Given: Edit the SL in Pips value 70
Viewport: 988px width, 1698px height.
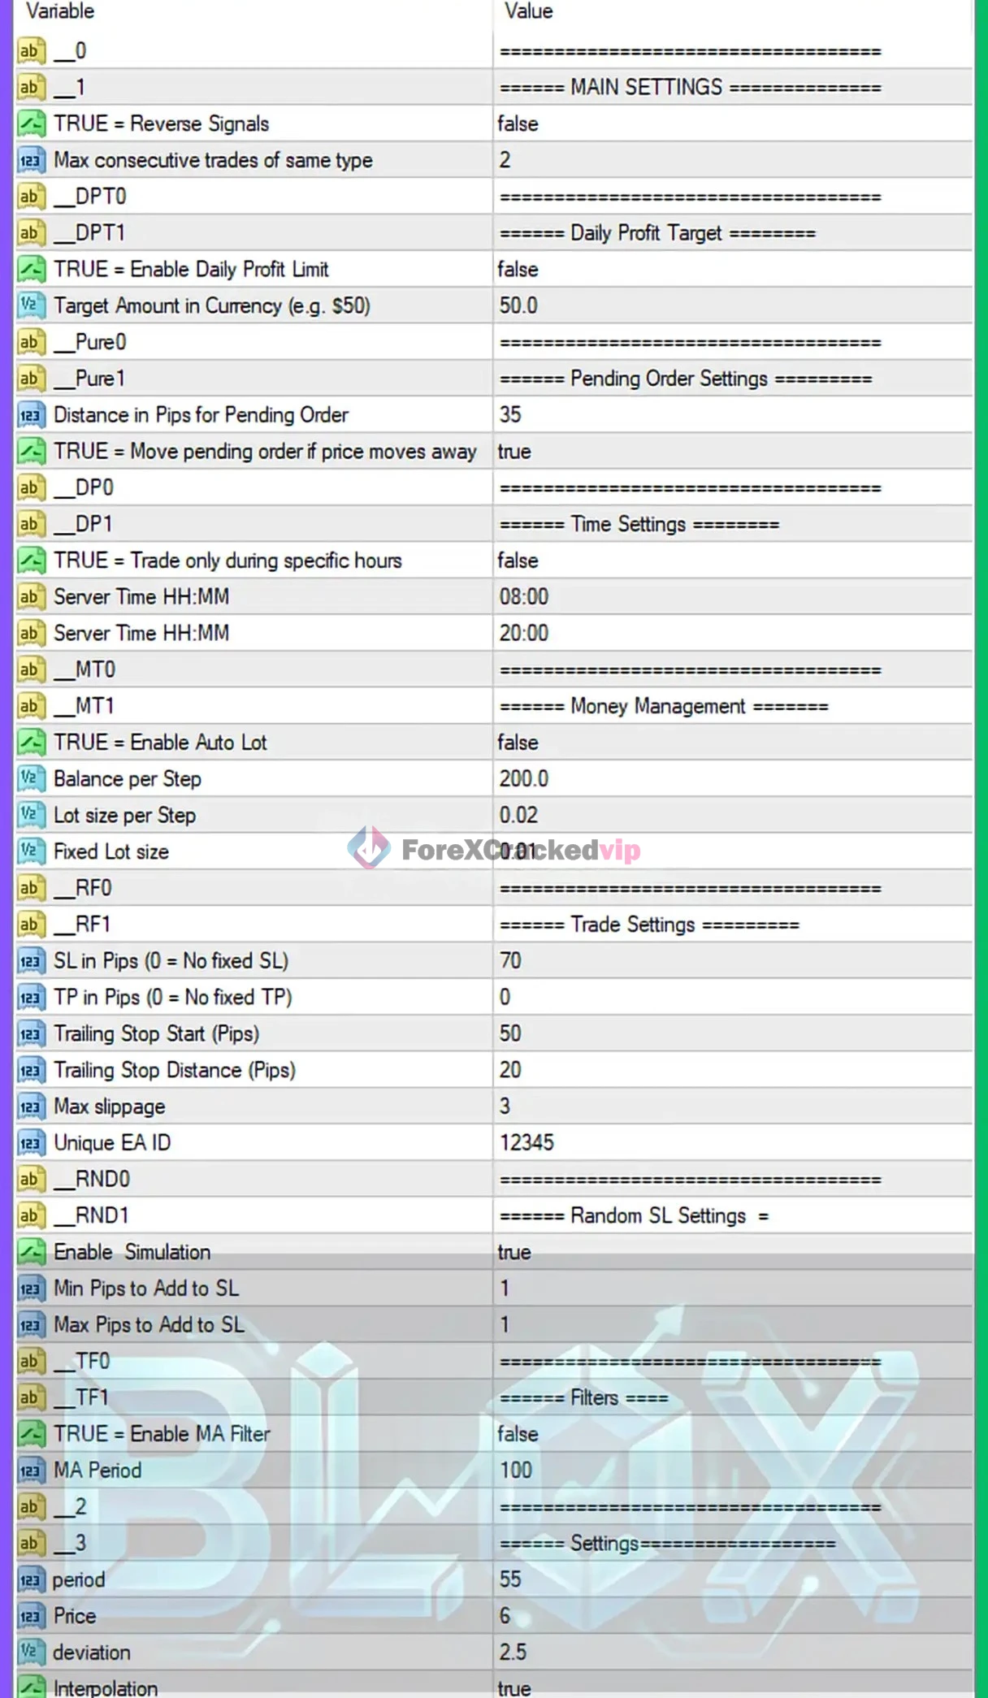Looking at the screenshot, I should point(511,961).
